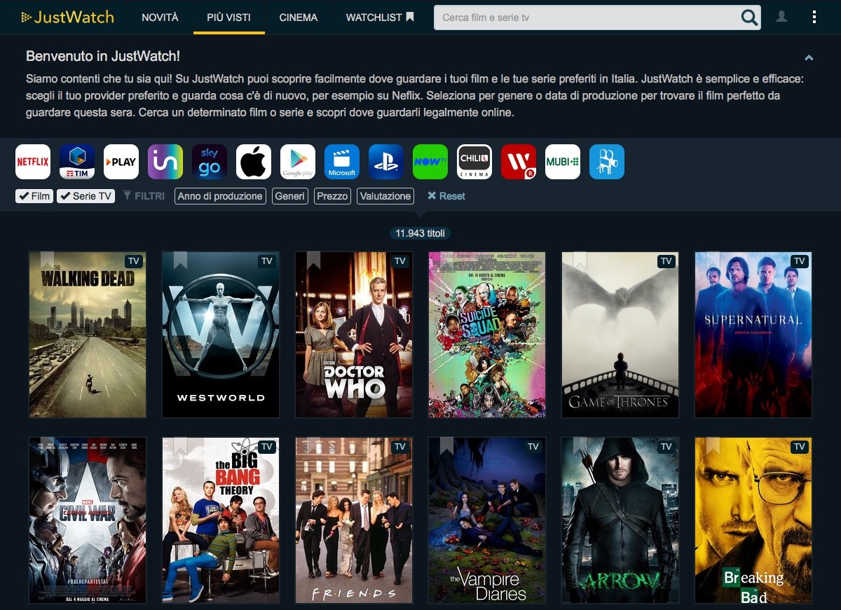Uncheck the Film filter checkbox

(x=34, y=196)
